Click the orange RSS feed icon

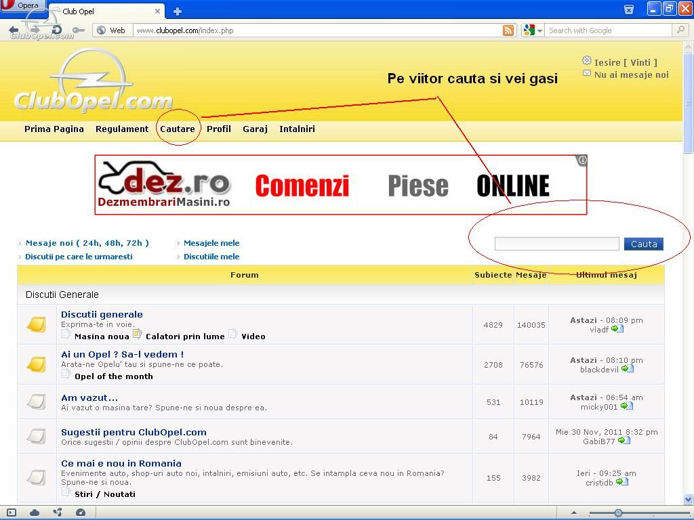[508, 30]
